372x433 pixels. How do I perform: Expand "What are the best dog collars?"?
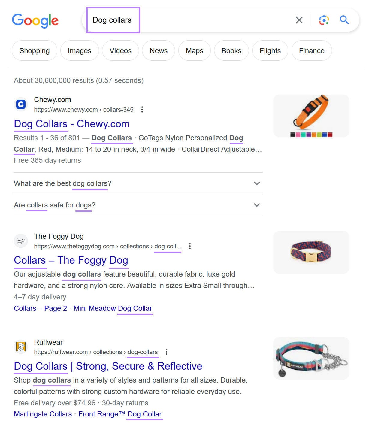coord(257,183)
